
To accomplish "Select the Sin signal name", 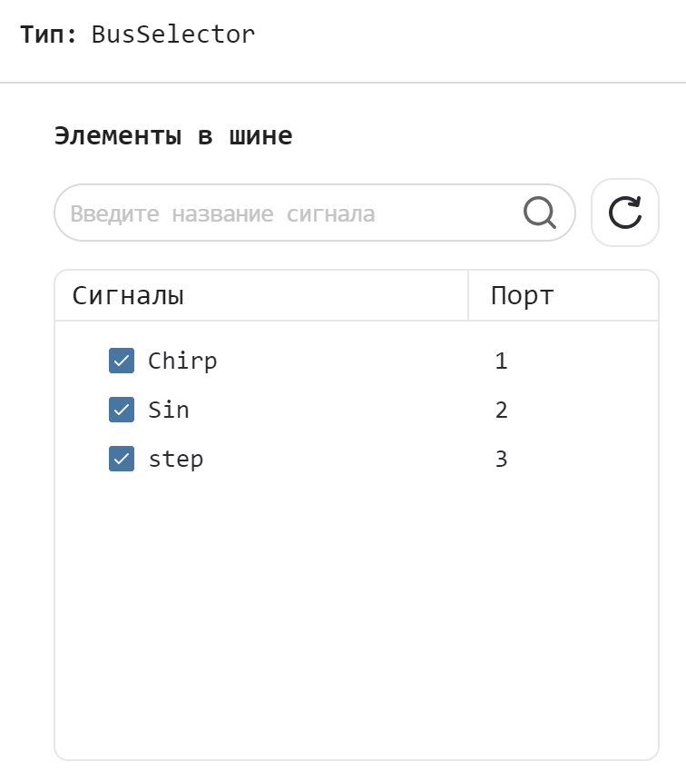I will (169, 410).
